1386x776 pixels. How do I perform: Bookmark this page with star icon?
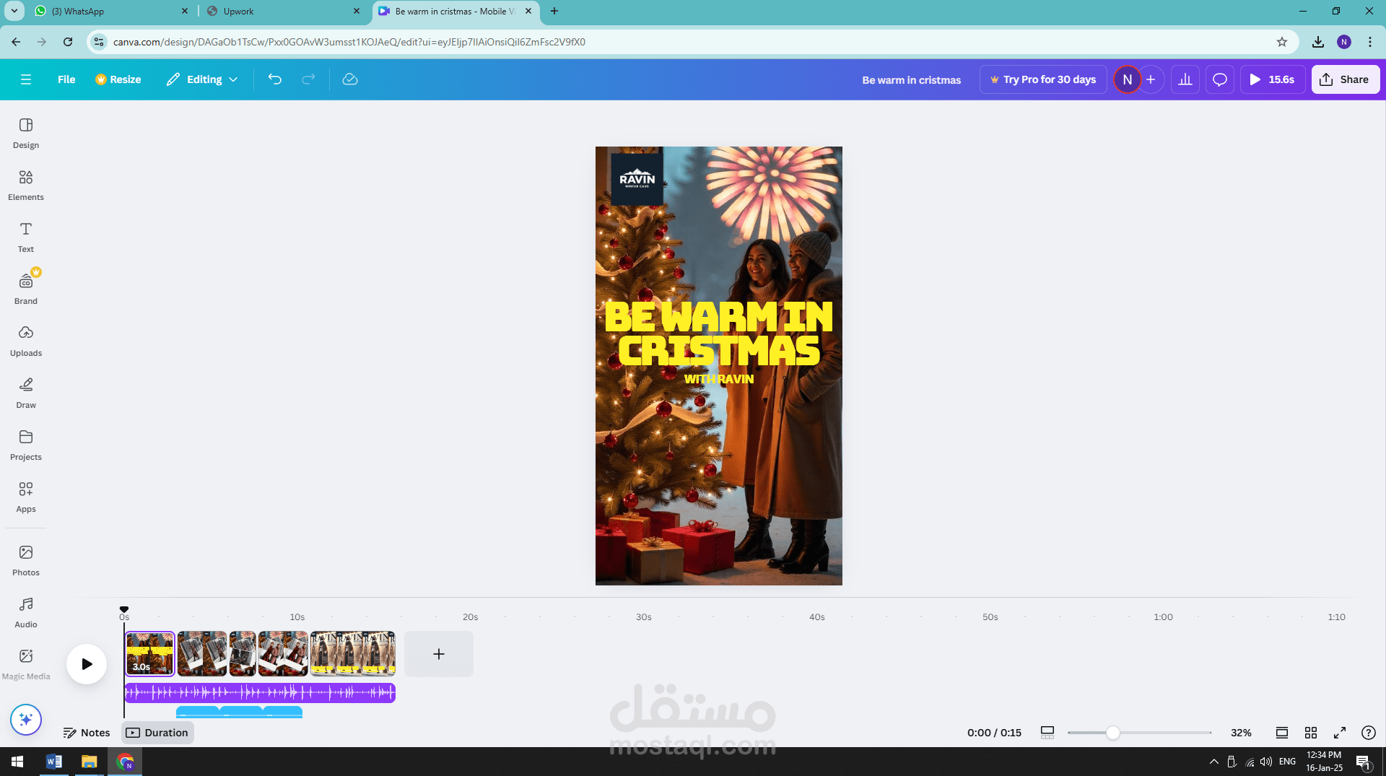(1282, 42)
